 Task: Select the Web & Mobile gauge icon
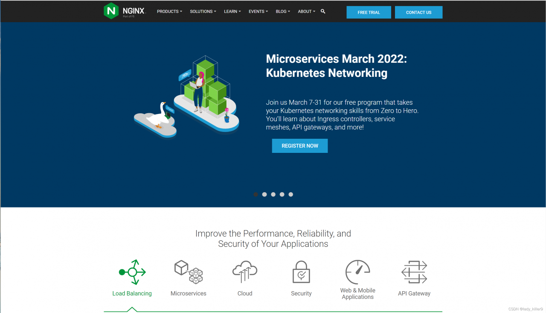(357, 272)
